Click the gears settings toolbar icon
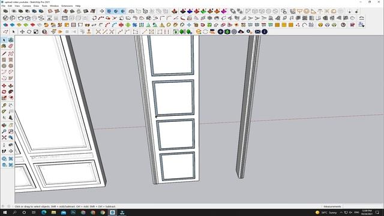The width and height of the screenshot is (384, 216). click(x=249, y=32)
